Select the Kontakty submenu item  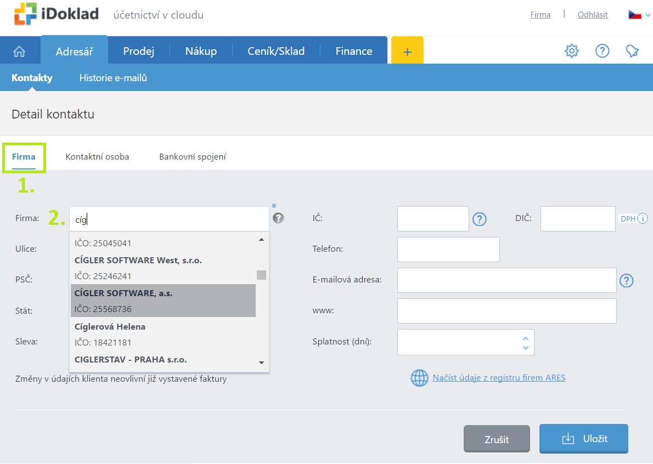pos(32,78)
